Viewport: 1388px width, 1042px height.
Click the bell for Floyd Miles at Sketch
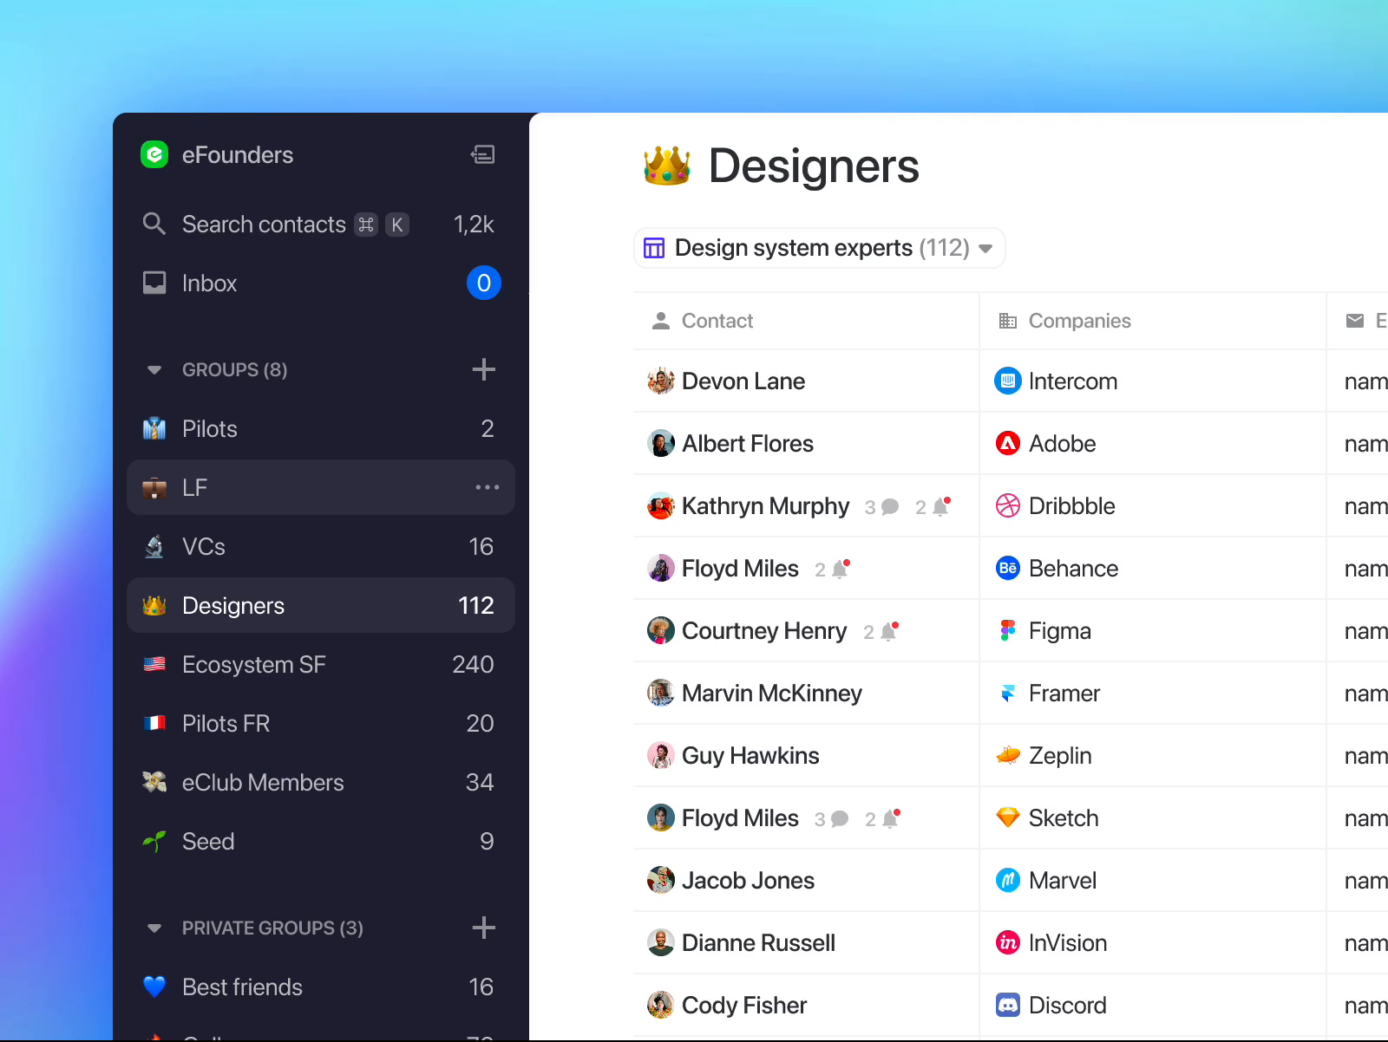click(x=891, y=819)
